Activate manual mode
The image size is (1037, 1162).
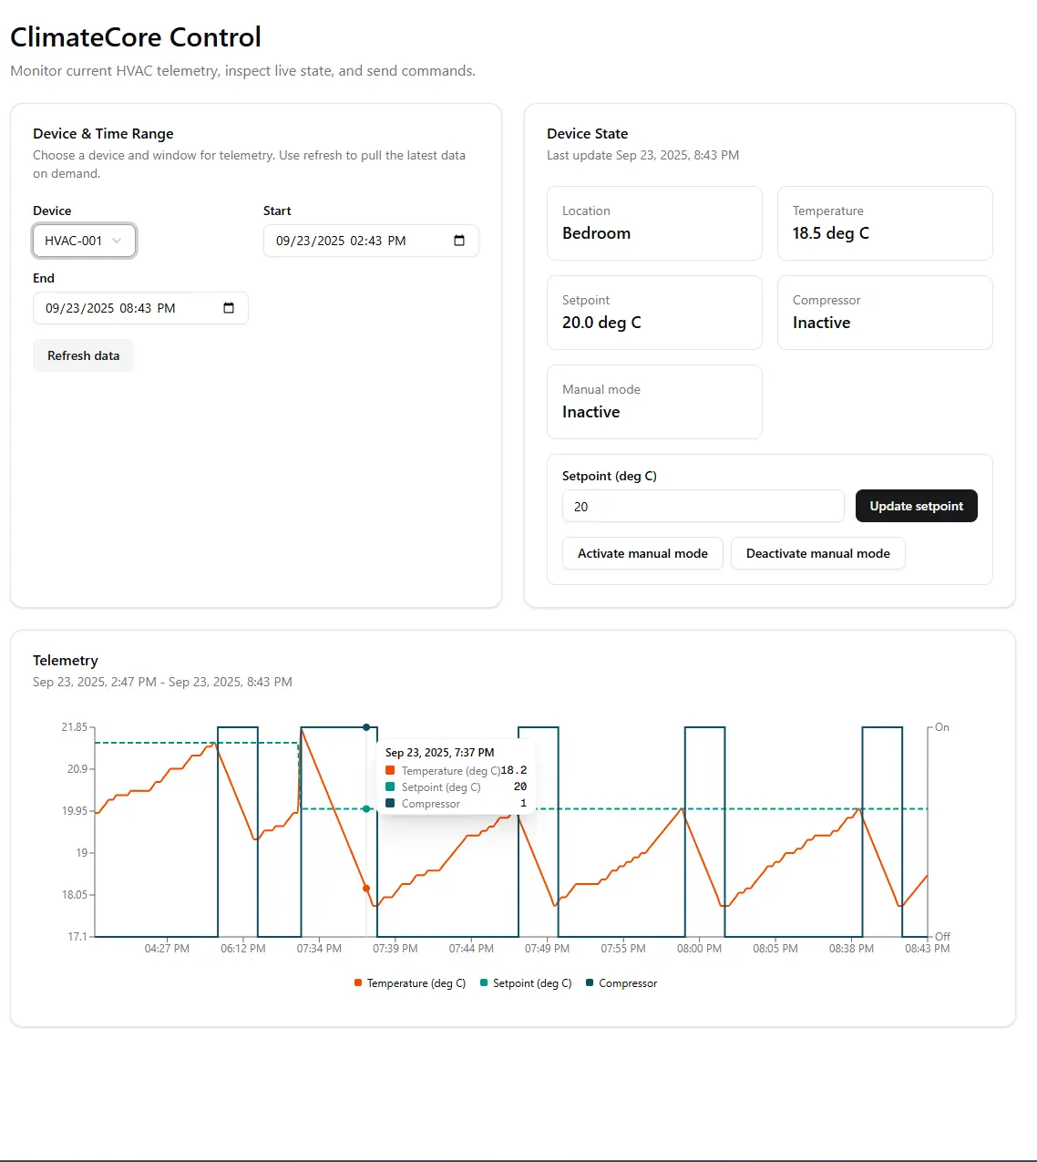coord(642,553)
